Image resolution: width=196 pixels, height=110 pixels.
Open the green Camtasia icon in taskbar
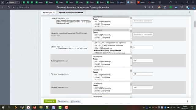point(60,107)
